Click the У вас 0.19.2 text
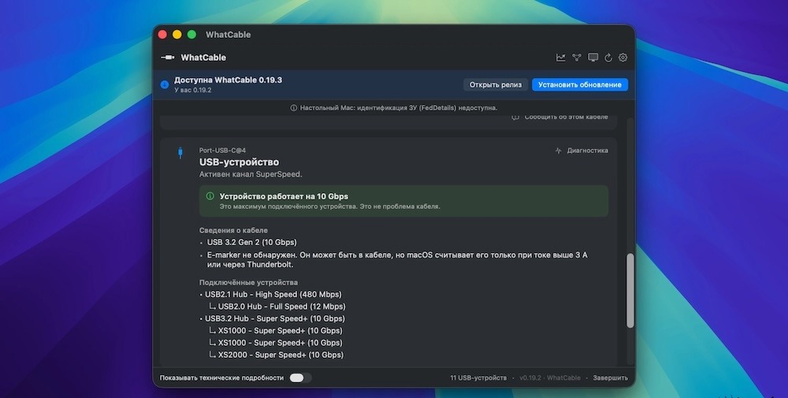The image size is (788, 398). [x=193, y=91]
